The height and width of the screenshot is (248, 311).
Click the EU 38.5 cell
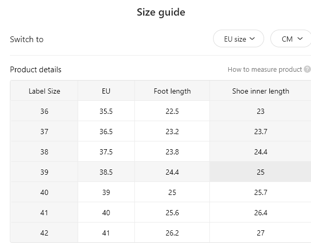point(106,172)
